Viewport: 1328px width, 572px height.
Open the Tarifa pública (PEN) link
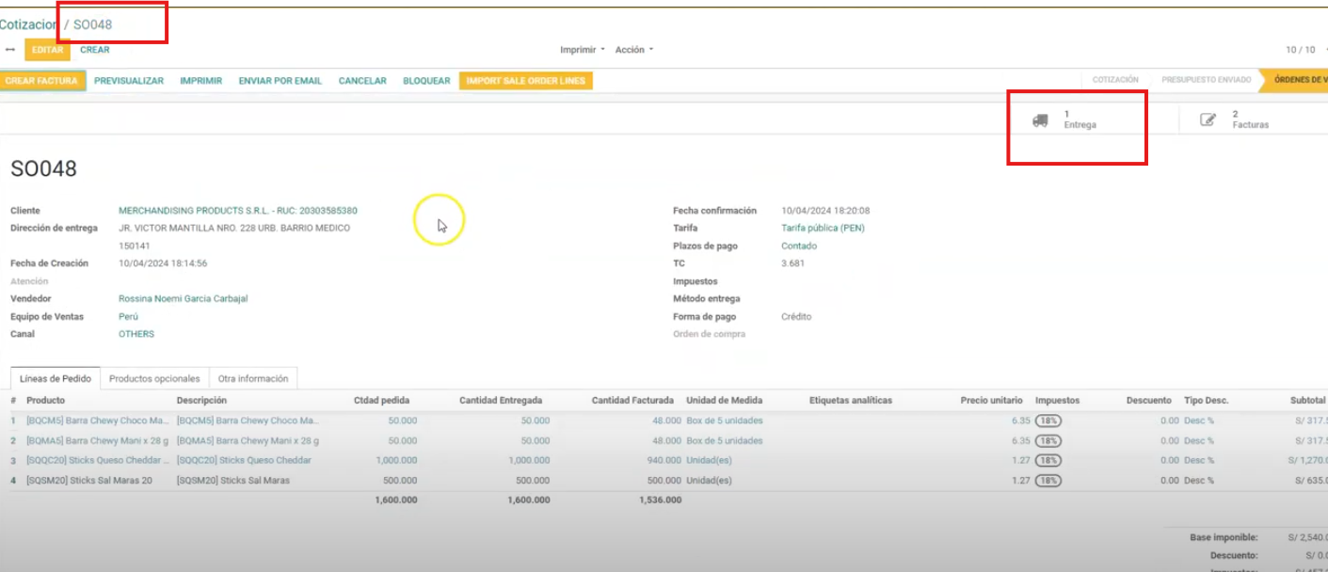click(x=823, y=228)
